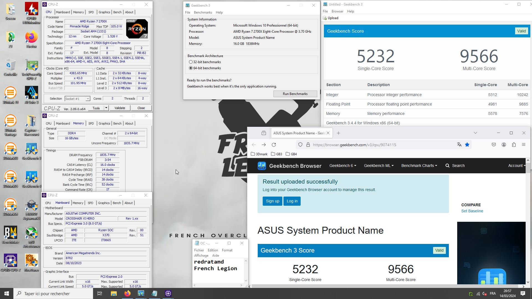The height and width of the screenshot is (299, 532).
Task: Click the browser page vertical scrollbar
Action: 528,221
